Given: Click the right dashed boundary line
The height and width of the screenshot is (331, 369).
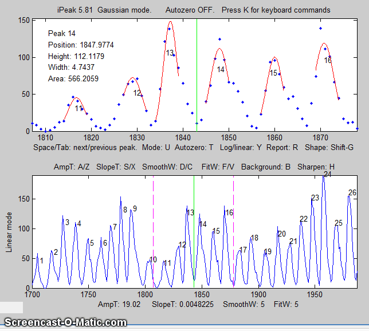Looking at the screenshot, I should (x=233, y=229).
